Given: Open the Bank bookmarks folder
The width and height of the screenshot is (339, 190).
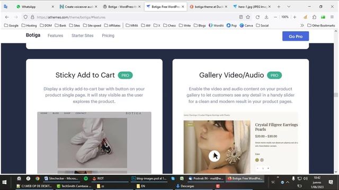Looking at the screenshot, I should (60, 25).
